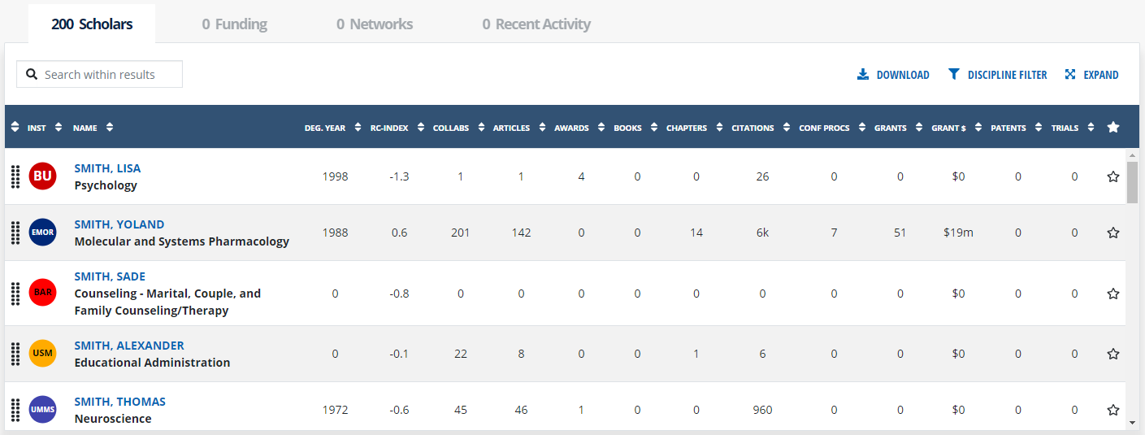Select the 200 Scholars tab
This screenshot has width=1145, height=435.
pyautogui.click(x=92, y=24)
